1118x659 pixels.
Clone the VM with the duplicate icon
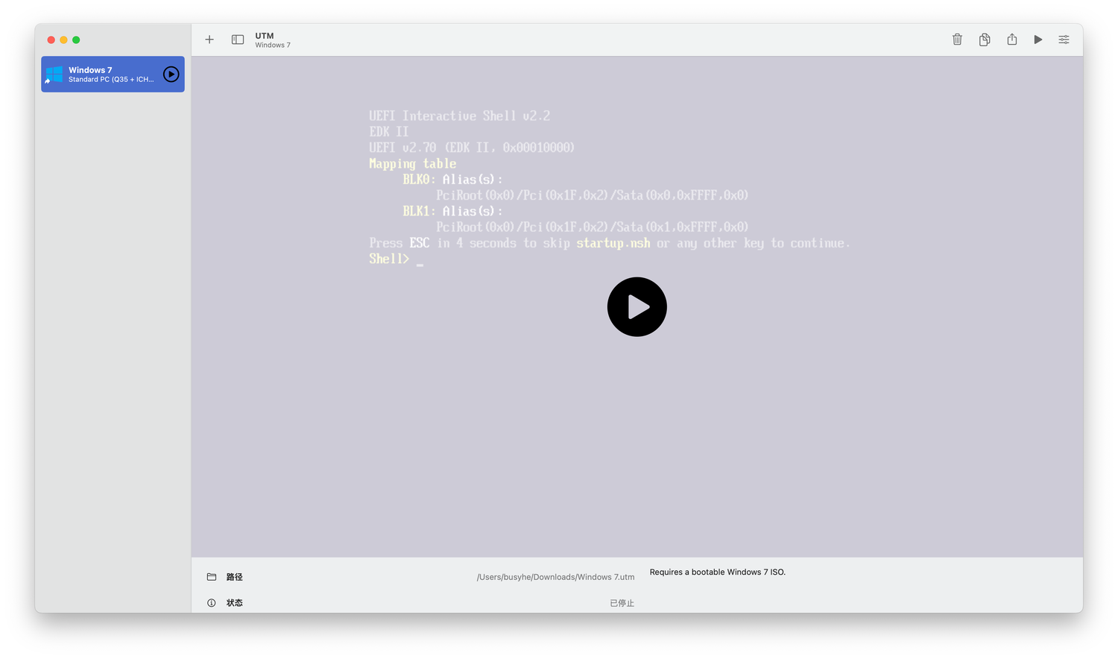(985, 40)
